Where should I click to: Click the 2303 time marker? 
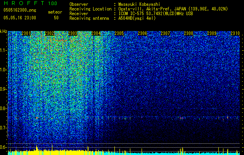coord(73,33)
